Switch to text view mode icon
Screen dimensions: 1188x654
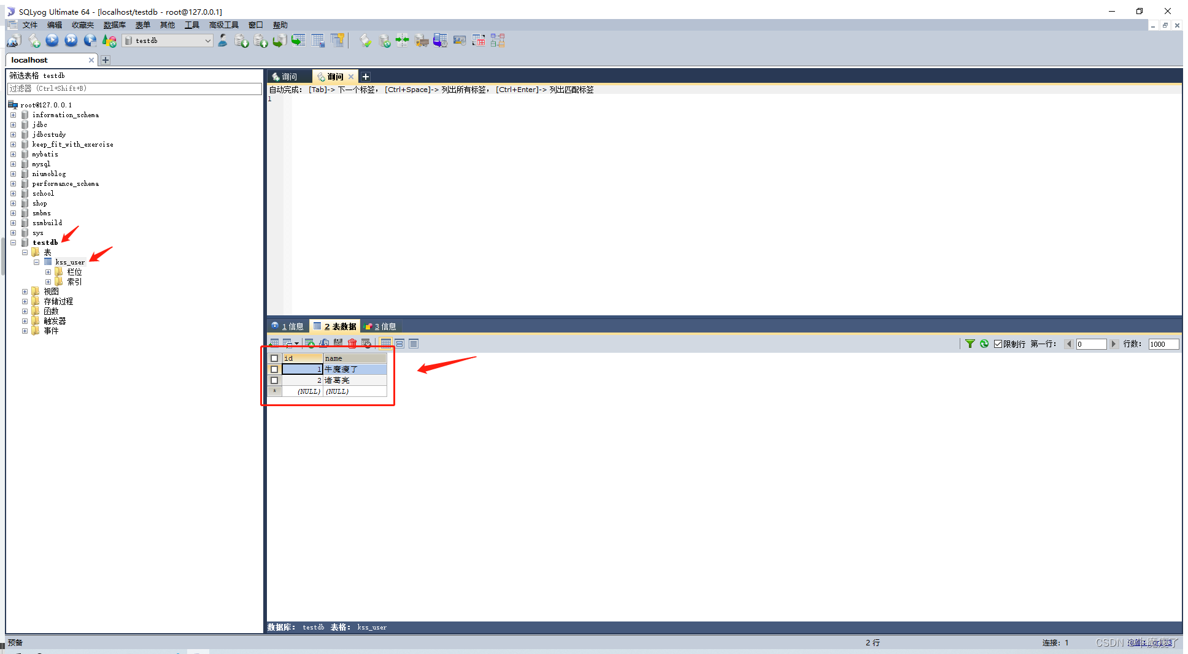414,344
